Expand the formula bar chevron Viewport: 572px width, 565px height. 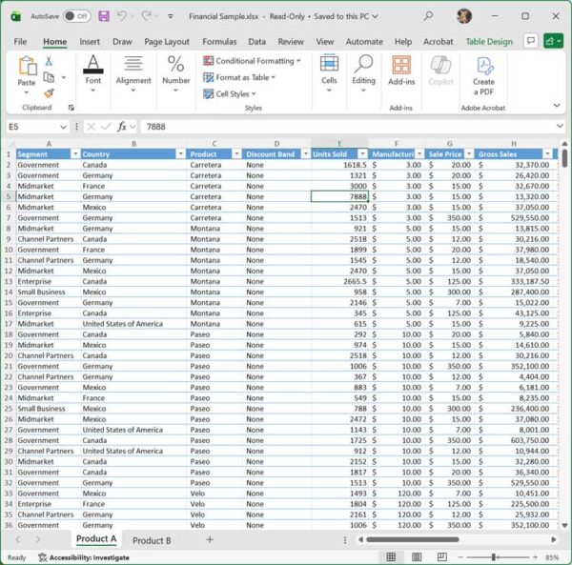tap(560, 126)
